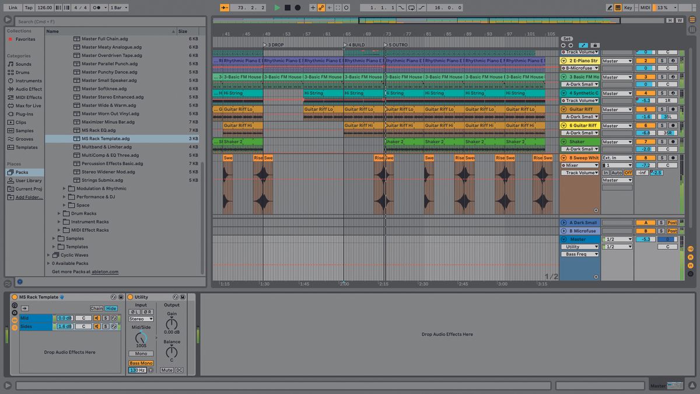700x394 pixels.
Task: Toggle the Follow playback button
Action: click(x=225, y=8)
